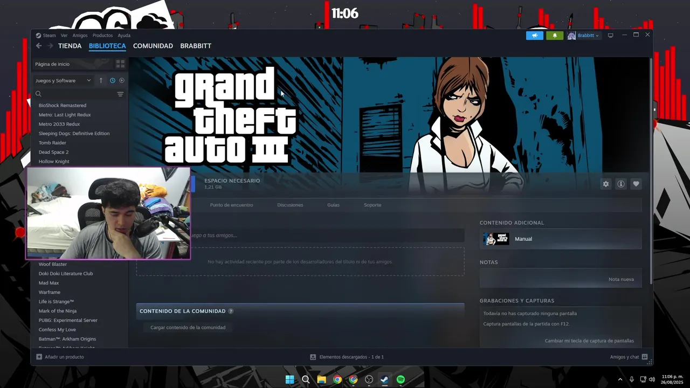Sort library with the up arrow icon

pos(101,80)
